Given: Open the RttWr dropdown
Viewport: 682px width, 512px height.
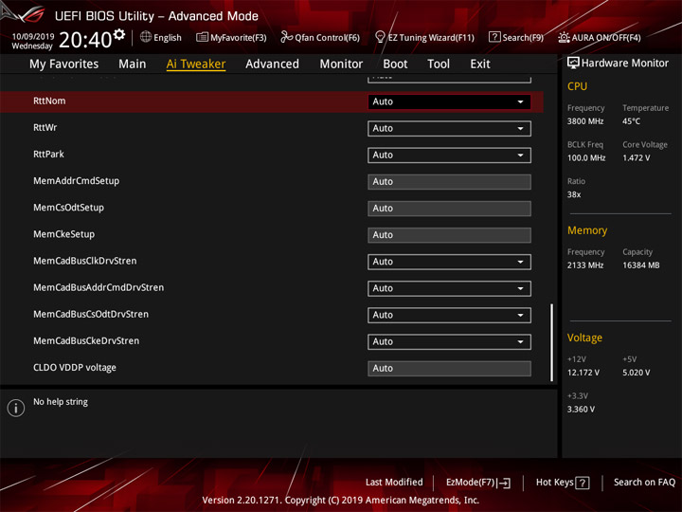Looking at the screenshot, I should pyautogui.click(x=449, y=128).
